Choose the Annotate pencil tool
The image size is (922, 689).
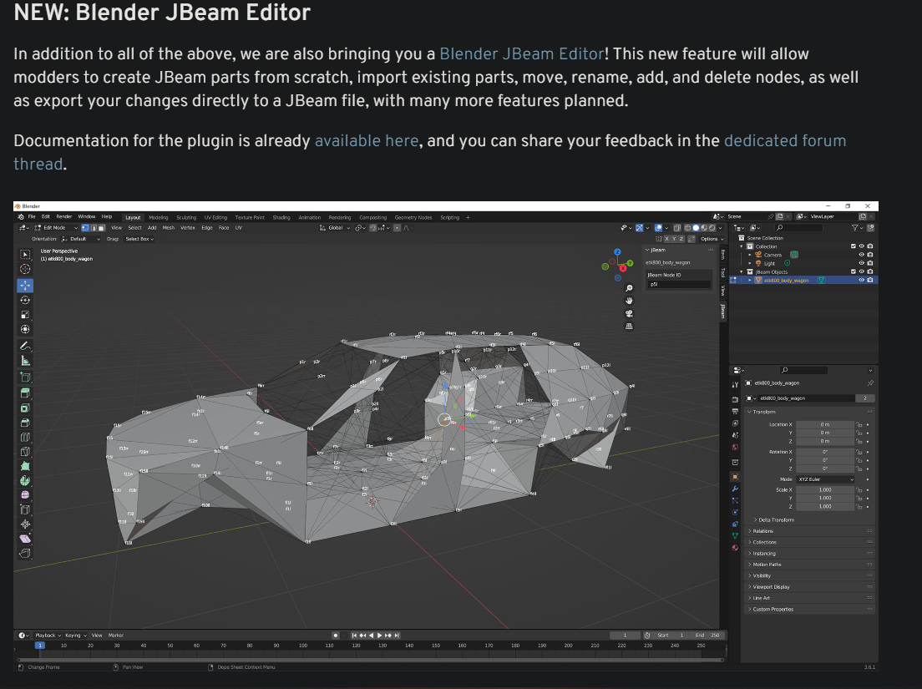point(25,346)
